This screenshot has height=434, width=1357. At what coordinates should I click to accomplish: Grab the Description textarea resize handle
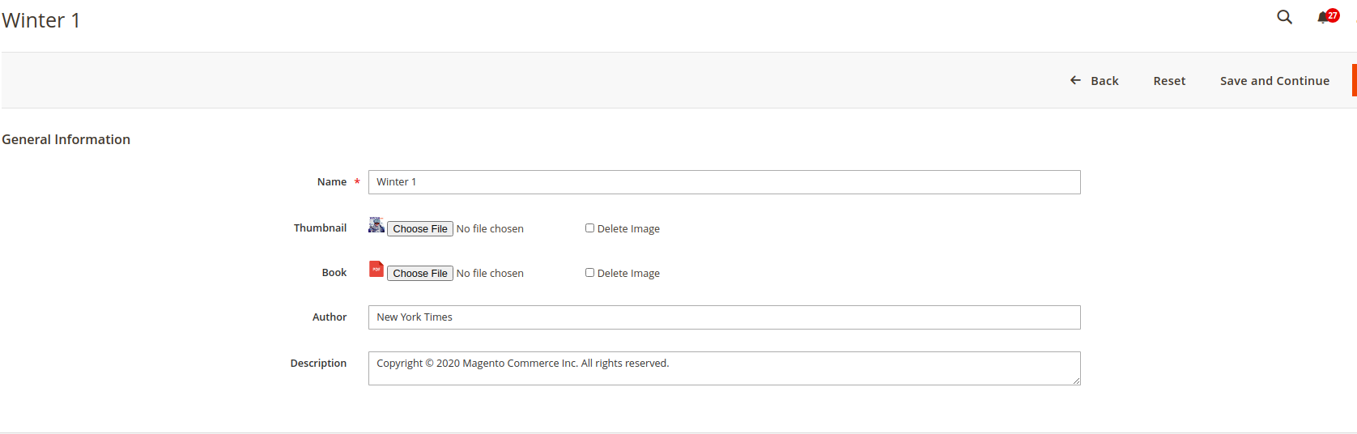point(1076,381)
